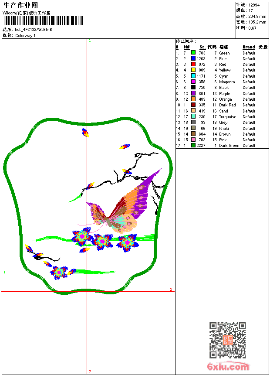Click the Magenta color swatch
Screen dimensions: 270x375
coord(193,82)
